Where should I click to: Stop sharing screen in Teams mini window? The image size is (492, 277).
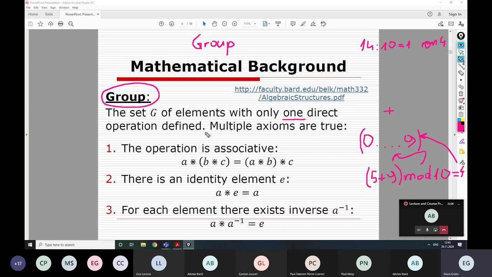tap(435, 230)
